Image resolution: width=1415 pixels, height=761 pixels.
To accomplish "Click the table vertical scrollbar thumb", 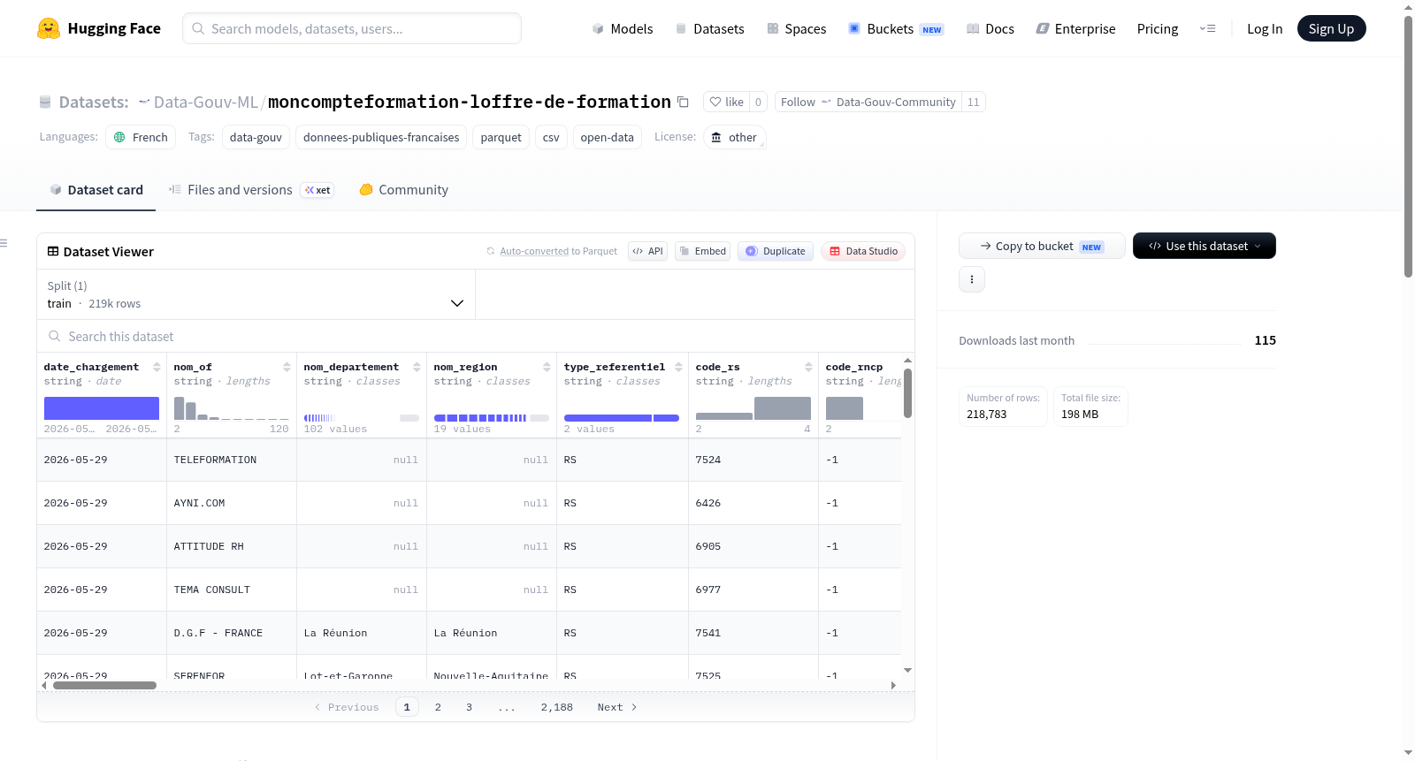I will tap(907, 392).
